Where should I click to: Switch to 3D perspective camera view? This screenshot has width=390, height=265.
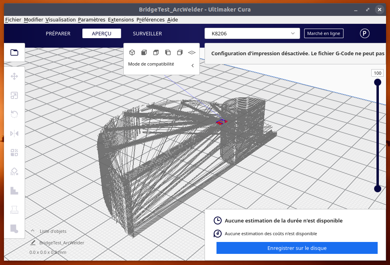point(132,52)
